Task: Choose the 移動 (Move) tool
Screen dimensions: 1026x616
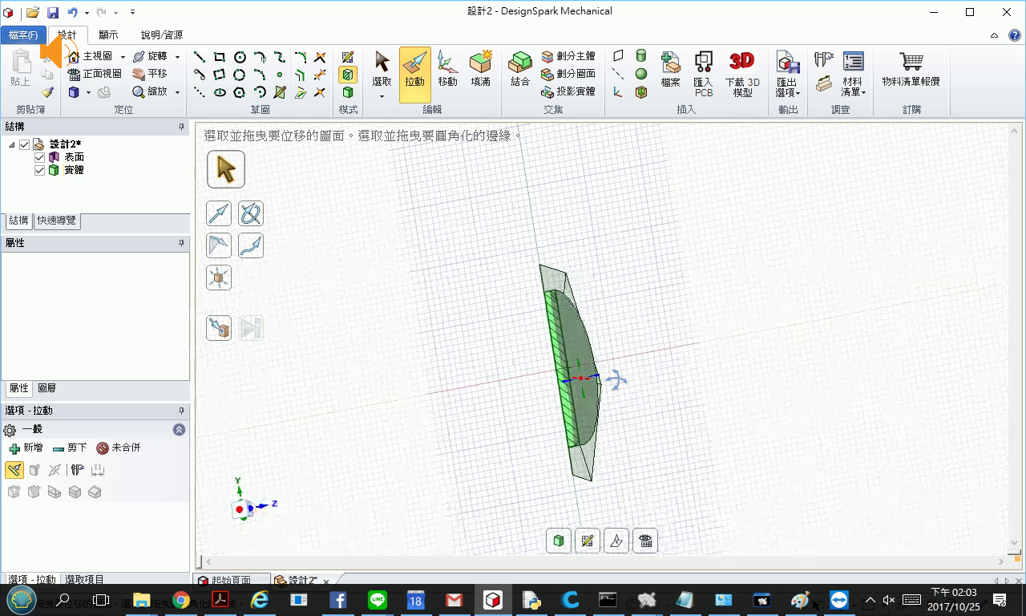Action: [x=447, y=69]
